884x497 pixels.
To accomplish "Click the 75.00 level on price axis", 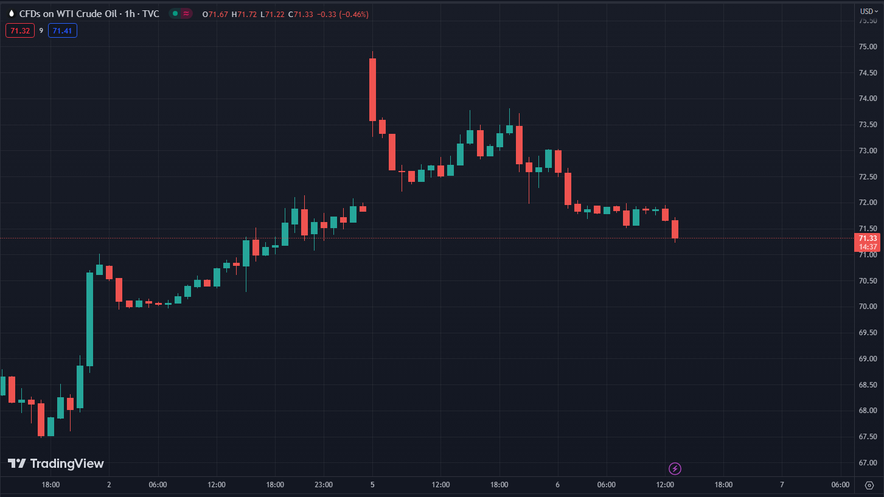I will point(867,46).
